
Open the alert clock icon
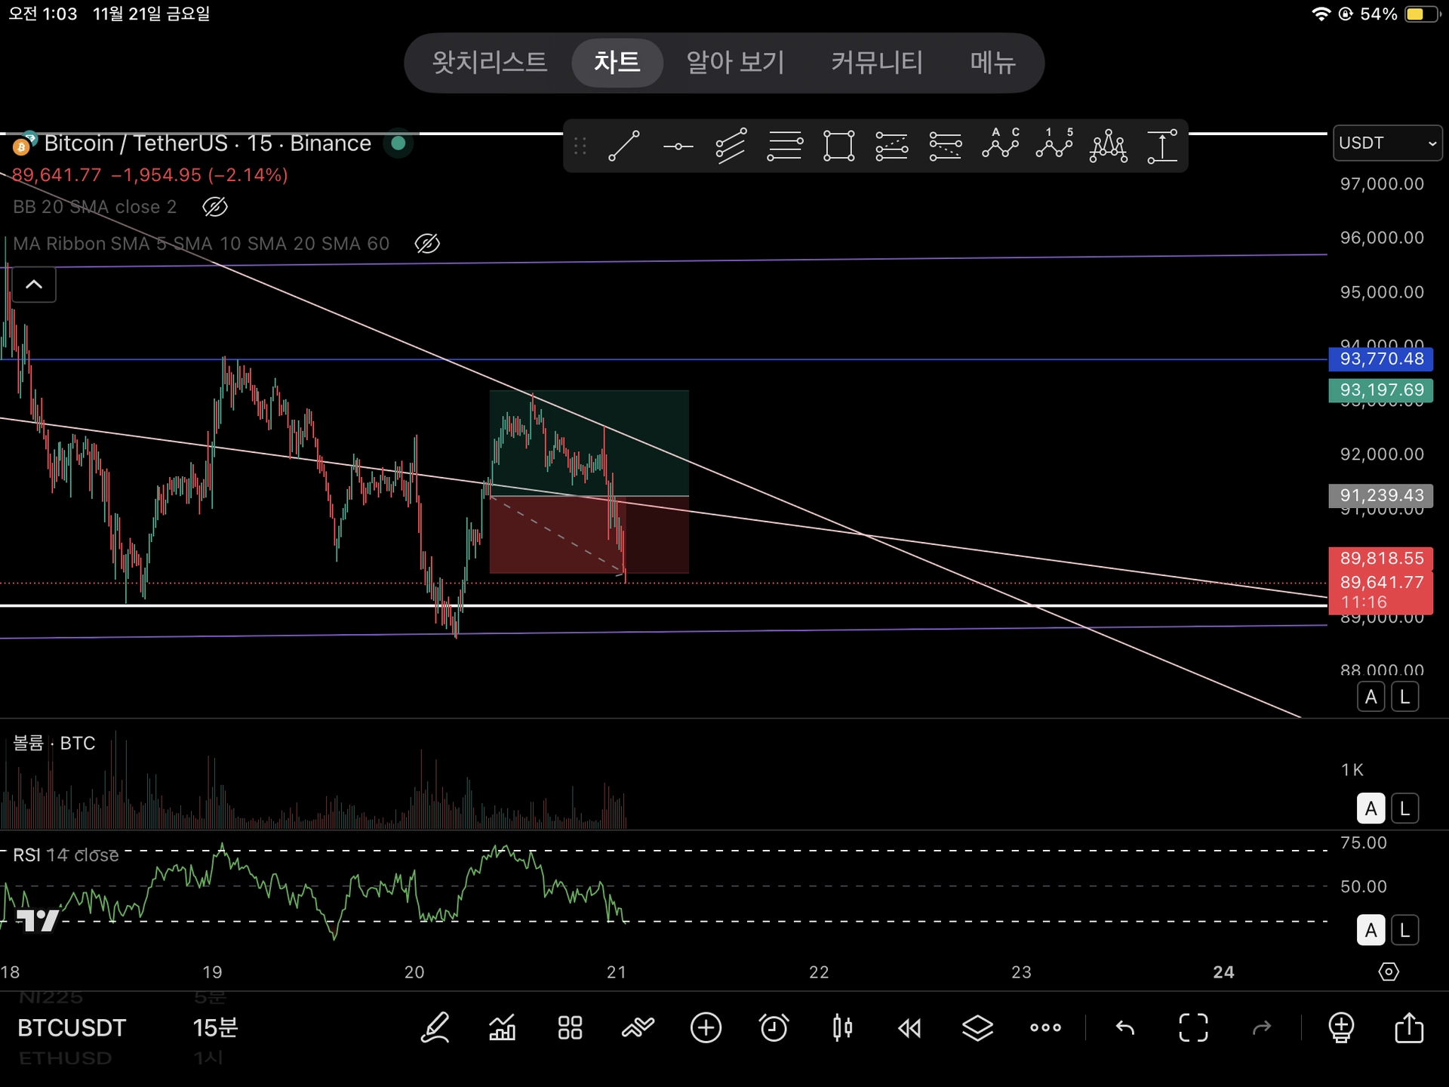[774, 1027]
